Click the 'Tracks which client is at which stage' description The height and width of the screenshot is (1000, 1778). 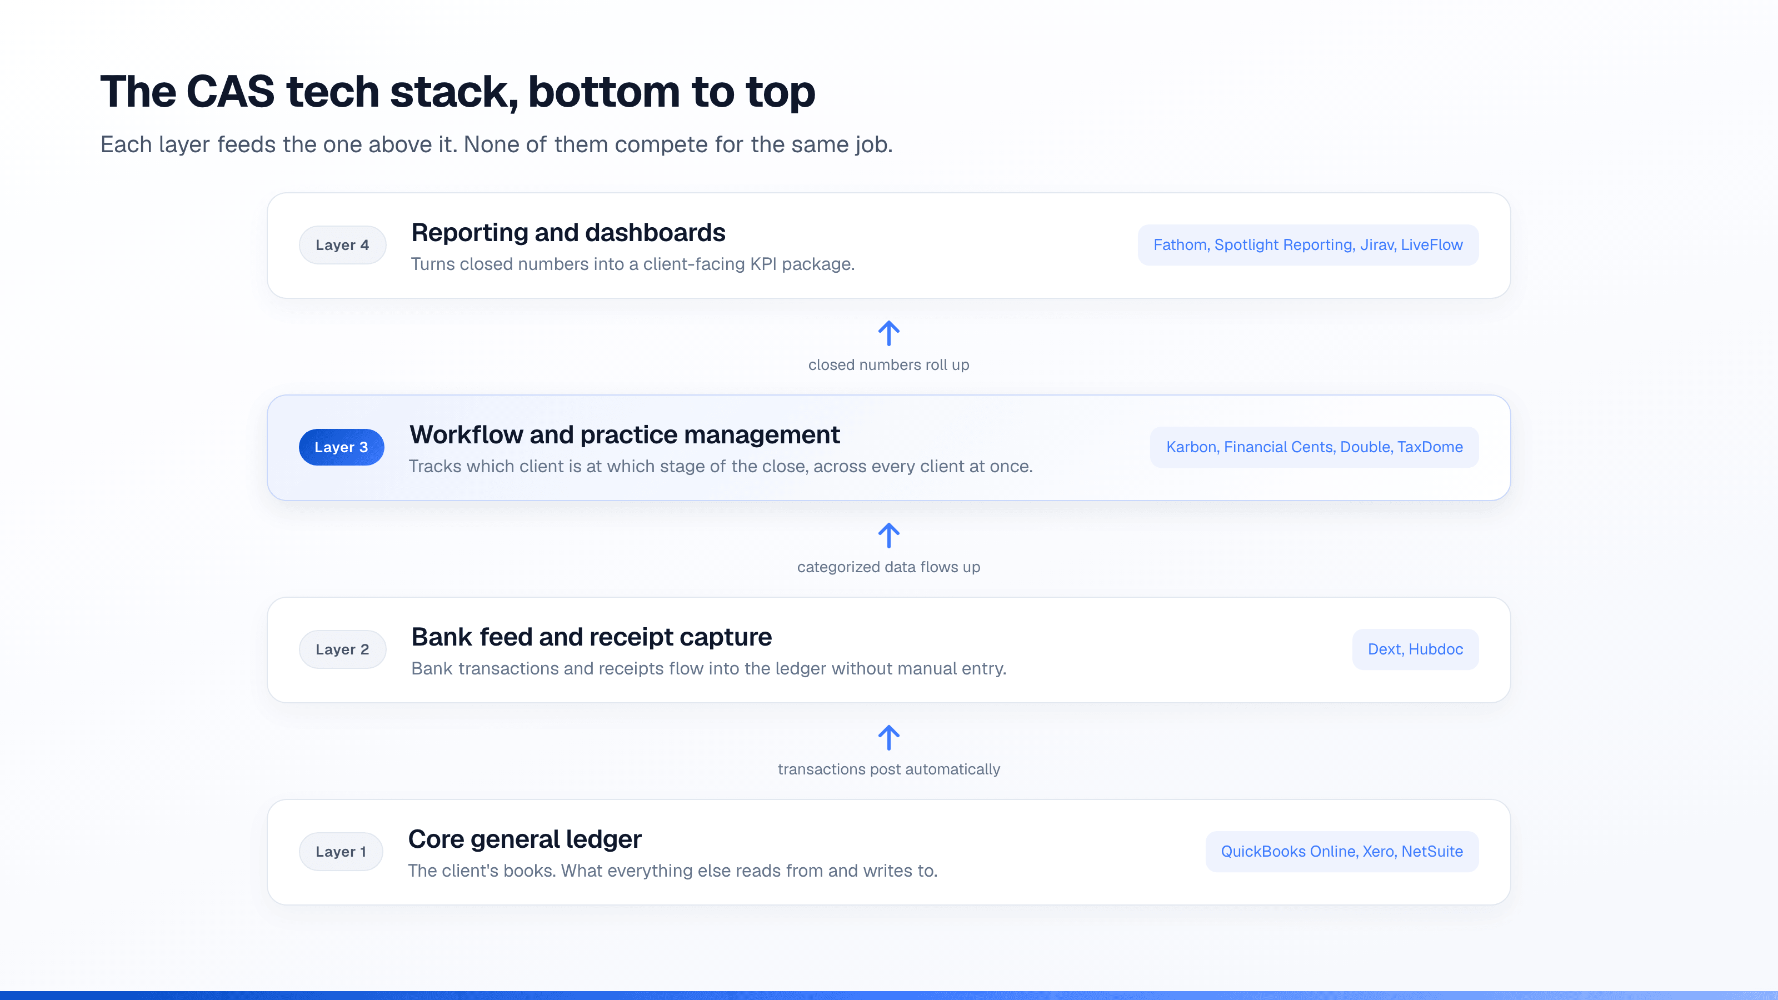tap(721, 467)
